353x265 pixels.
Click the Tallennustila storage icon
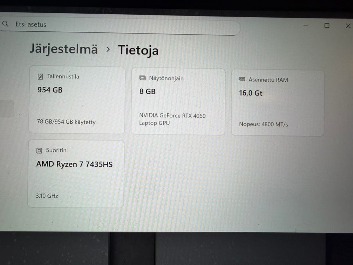click(40, 77)
